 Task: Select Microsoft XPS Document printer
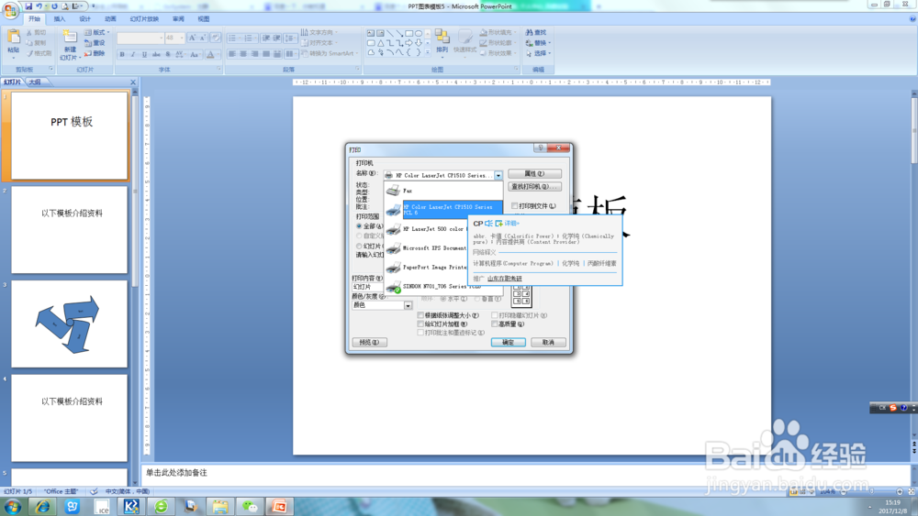[x=426, y=248]
